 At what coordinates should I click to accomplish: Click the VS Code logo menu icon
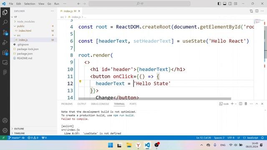click(x=4, y=4)
